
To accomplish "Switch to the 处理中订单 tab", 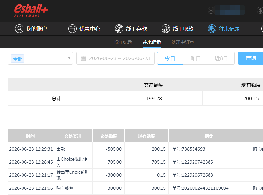I will pos(183,42).
